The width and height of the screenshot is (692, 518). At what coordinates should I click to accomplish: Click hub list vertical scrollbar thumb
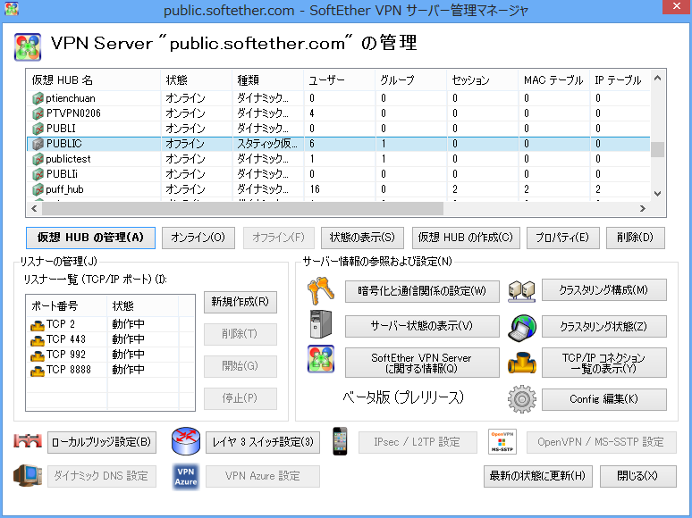657,149
